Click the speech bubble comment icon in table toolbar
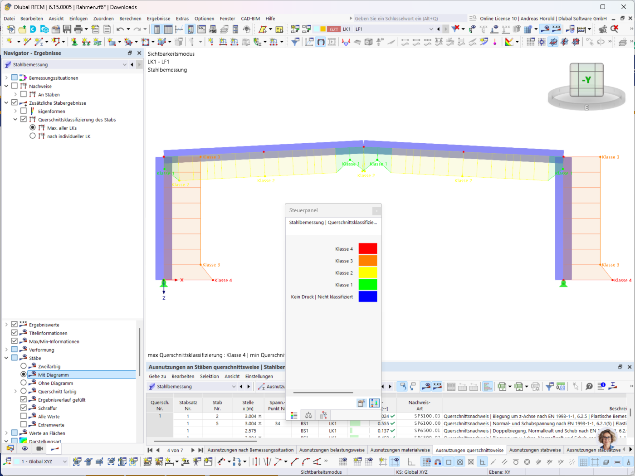 point(589,386)
